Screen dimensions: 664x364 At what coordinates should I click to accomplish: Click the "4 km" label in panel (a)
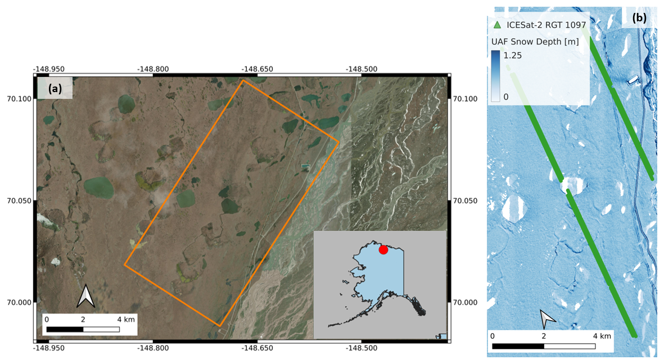pyautogui.click(x=126, y=319)
